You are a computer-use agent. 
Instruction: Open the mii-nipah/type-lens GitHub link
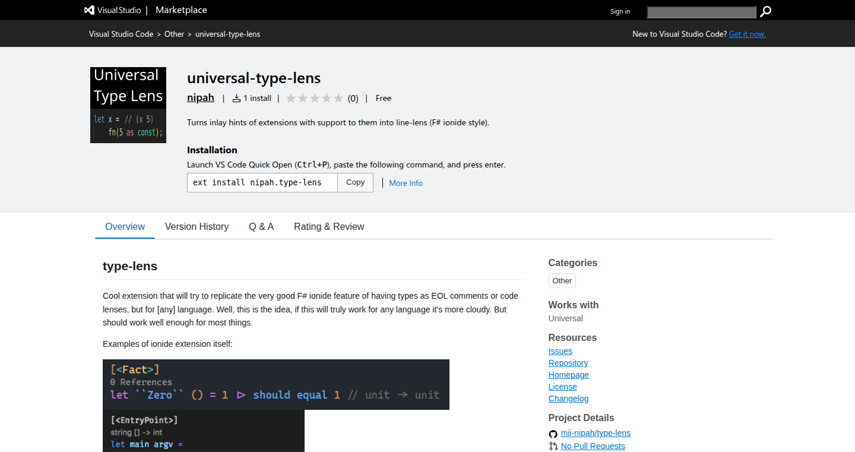click(596, 433)
